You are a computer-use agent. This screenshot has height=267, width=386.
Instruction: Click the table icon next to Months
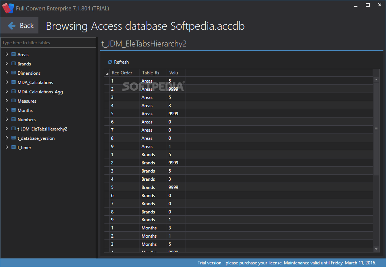click(13, 110)
